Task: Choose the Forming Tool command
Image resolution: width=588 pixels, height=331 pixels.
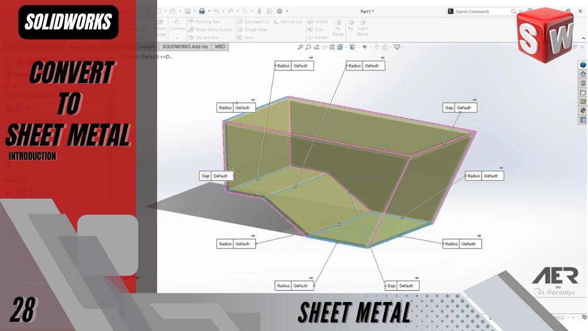Action: [x=204, y=22]
